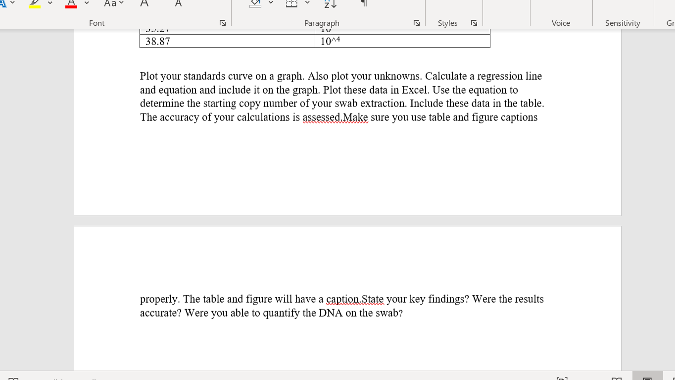The height and width of the screenshot is (380, 675).
Task: Switch to Print Layout view in status bar
Action: [647, 377]
